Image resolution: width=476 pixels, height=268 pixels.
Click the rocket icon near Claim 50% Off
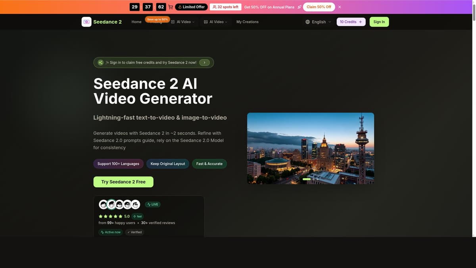click(x=299, y=6)
